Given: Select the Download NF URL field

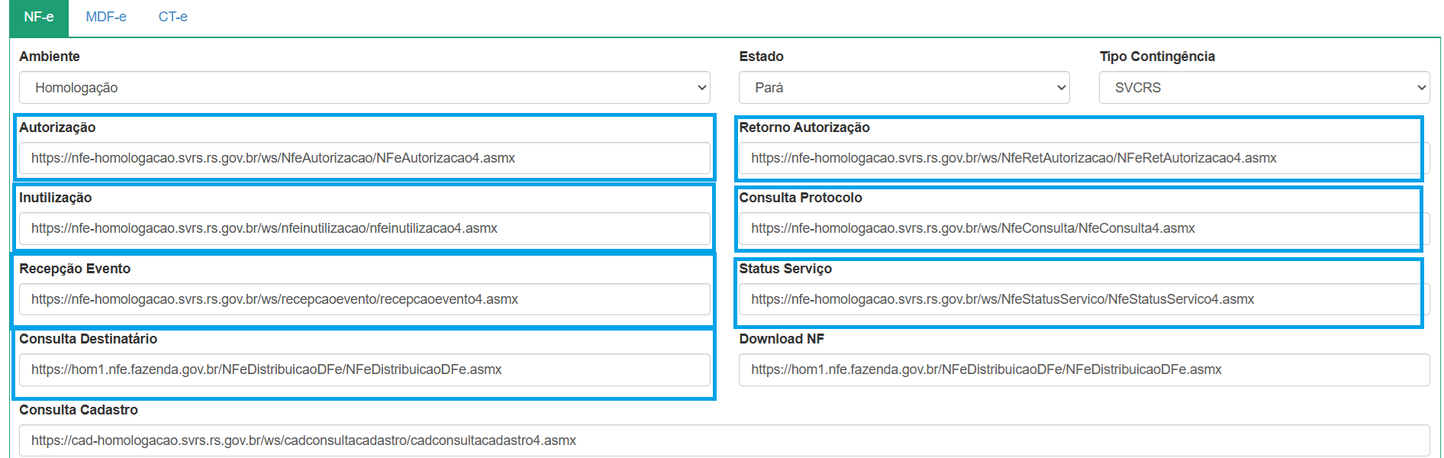Looking at the screenshot, I should point(1084,369).
